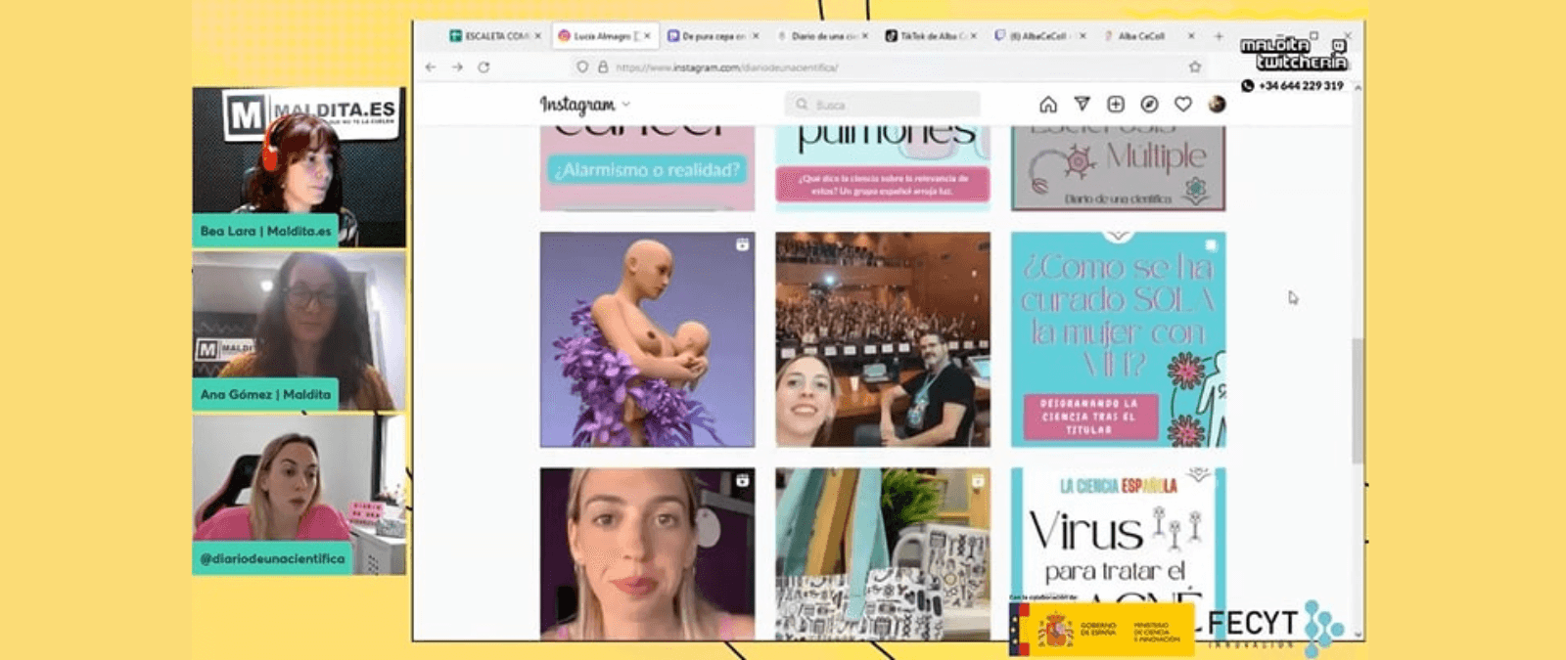The width and height of the screenshot is (1566, 660).
Task: Reload the page in browser toolbar
Action: tap(484, 67)
